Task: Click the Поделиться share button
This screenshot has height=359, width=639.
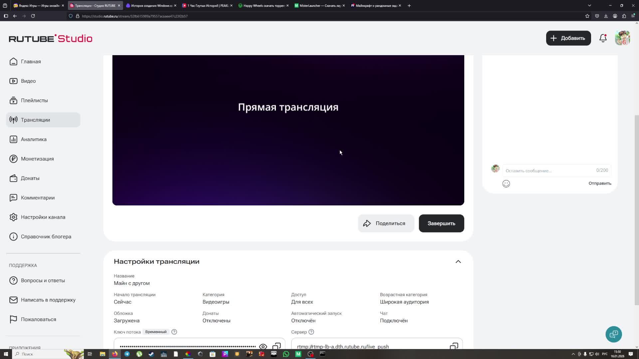Action: click(386, 223)
